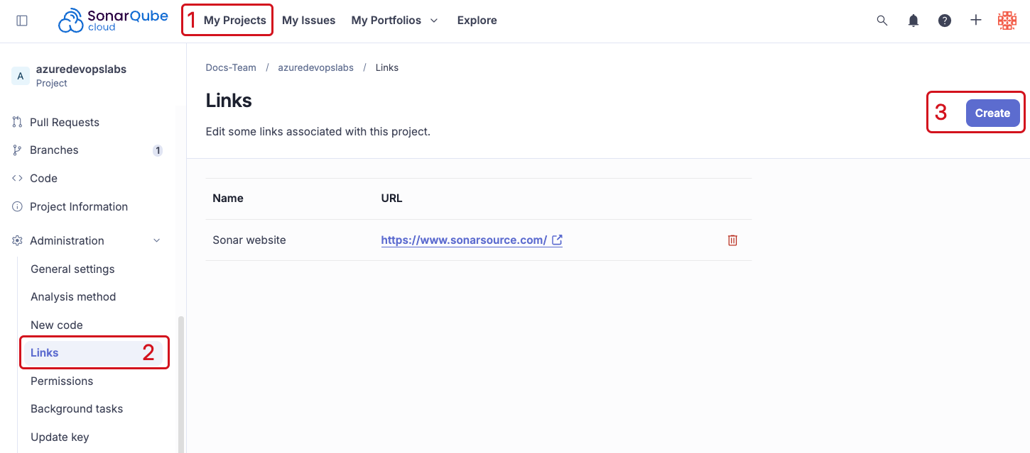The image size is (1030, 453).
Task: Click the Administration gear icon
Action: coord(18,241)
